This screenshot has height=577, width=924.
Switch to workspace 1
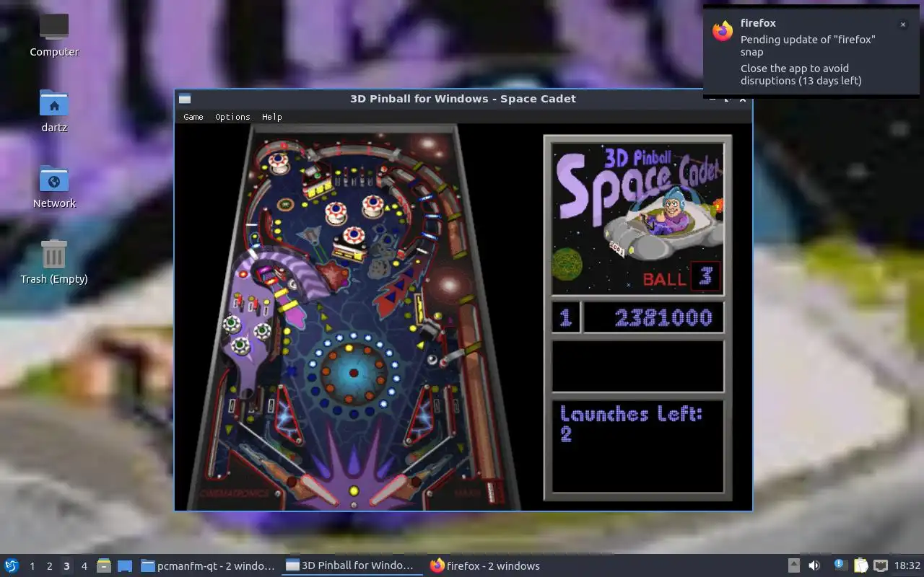[x=32, y=566]
